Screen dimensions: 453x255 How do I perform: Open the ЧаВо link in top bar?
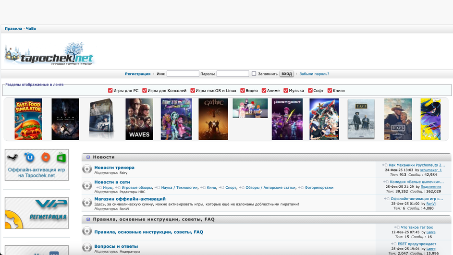31,29
